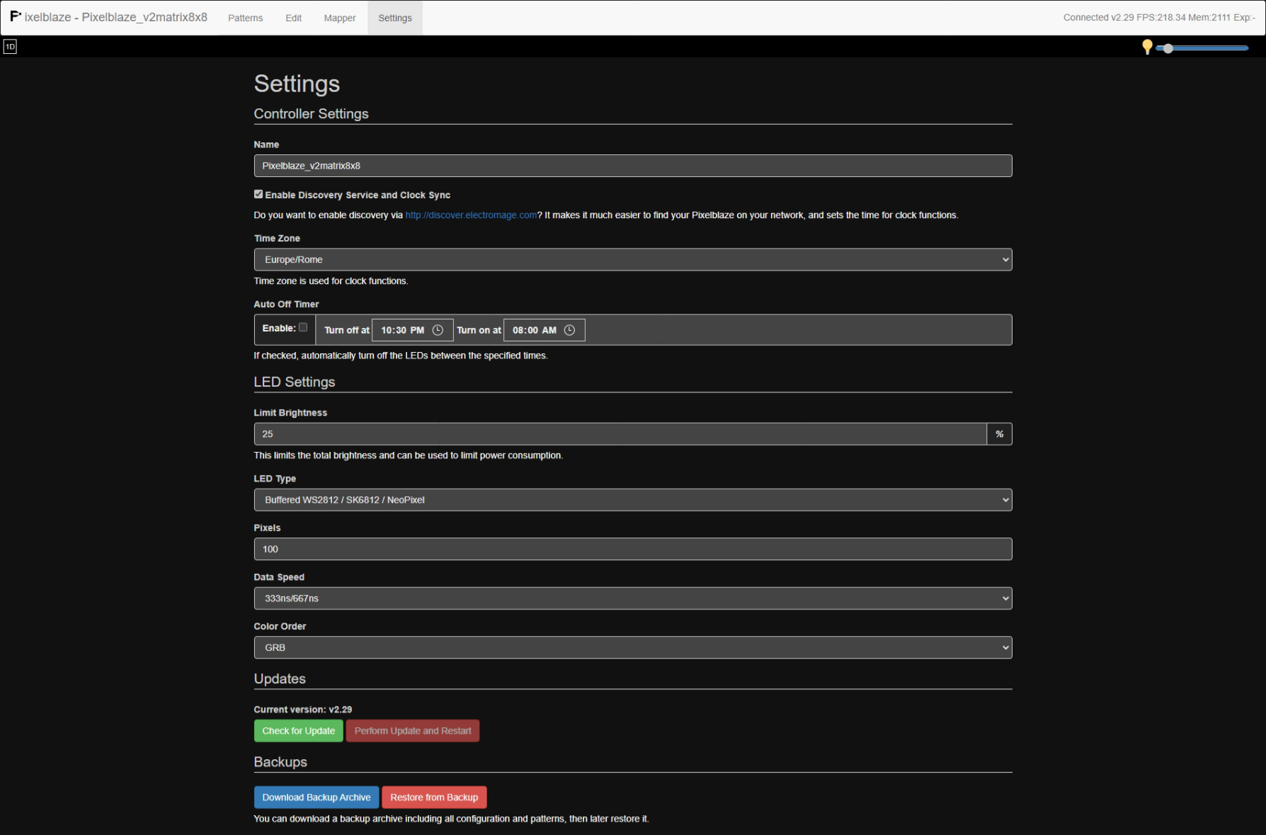Image resolution: width=1266 pixels, height=835 pixels.
Task: Open the Time Zone dropdown
Action: click(633, 260)
